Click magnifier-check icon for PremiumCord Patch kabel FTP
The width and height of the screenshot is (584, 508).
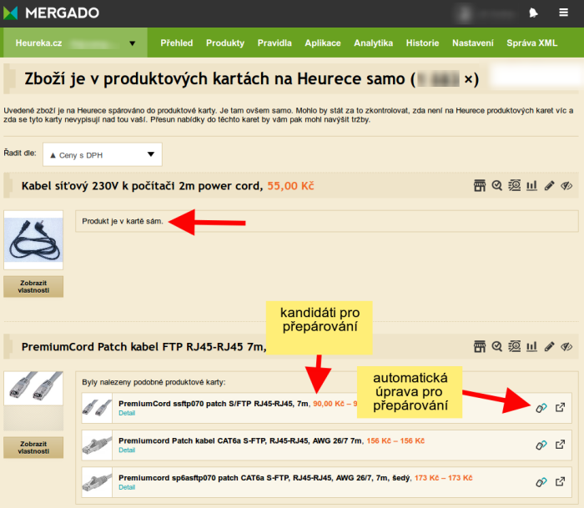pyautogui.click(x=497, y=347)
